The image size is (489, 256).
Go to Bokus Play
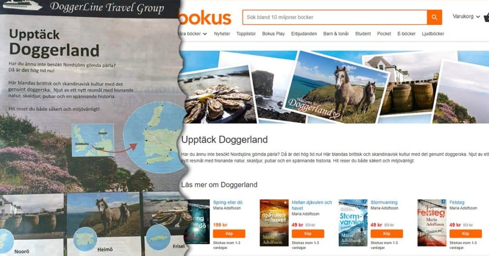click(273, 34)
